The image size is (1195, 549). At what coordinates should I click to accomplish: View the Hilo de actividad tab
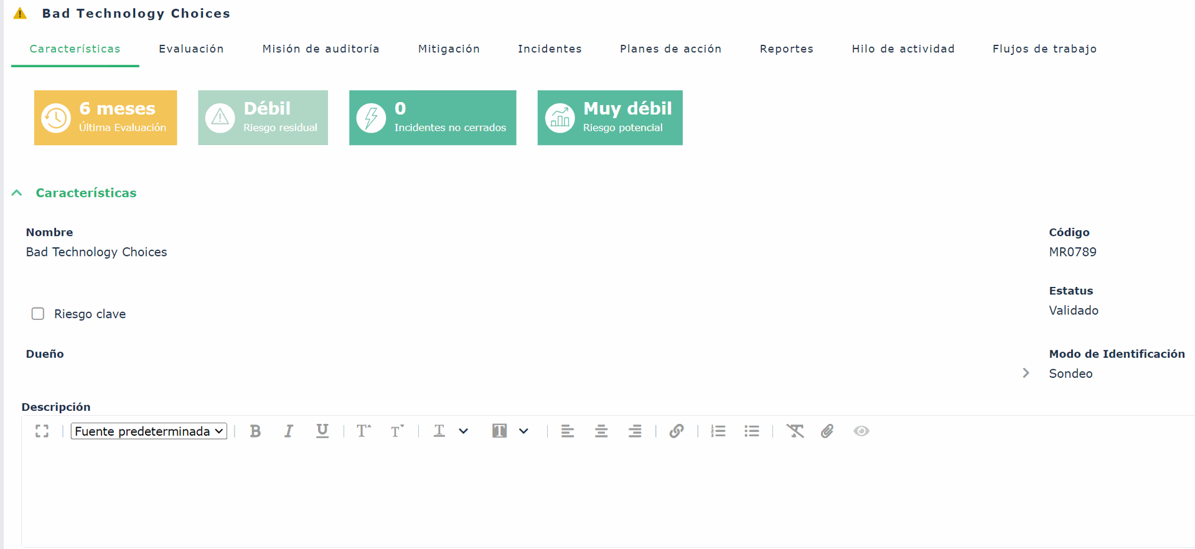(903, 49)
